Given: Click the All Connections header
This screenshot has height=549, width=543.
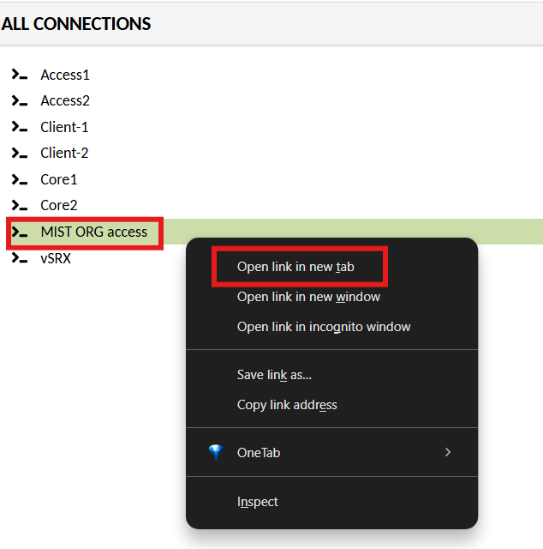Looking at the screenshot, I should pos(76,24).
